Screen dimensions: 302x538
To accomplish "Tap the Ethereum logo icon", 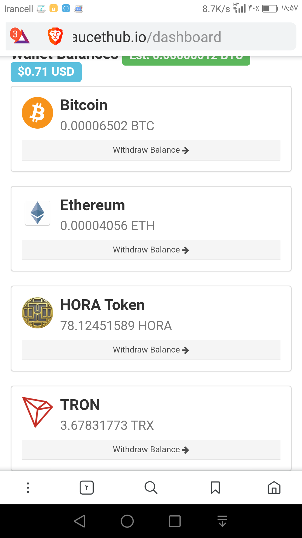I will 37,213.
